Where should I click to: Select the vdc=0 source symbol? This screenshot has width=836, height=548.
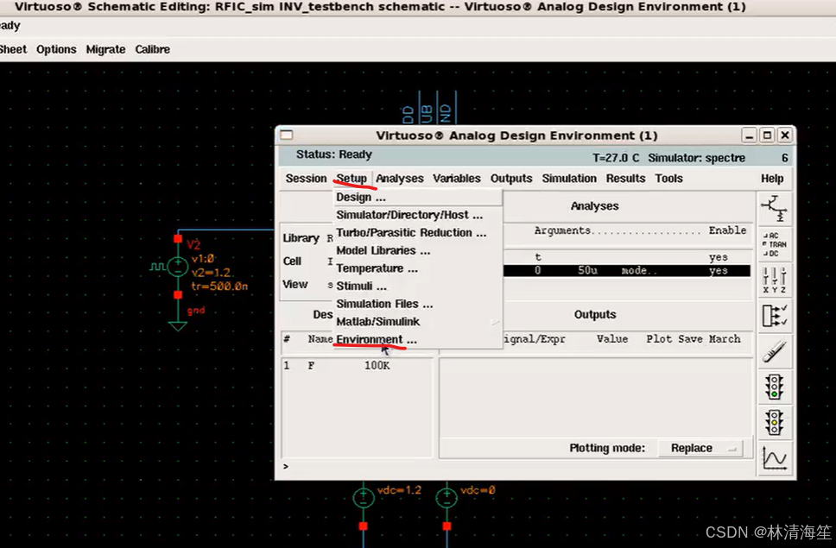point(446,497)
